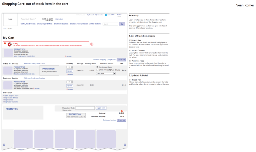The height and width of the screenshot is (152, 256).
Task: Click Check out button below Estimated Shipping
Action: click(x=121, y=120)
